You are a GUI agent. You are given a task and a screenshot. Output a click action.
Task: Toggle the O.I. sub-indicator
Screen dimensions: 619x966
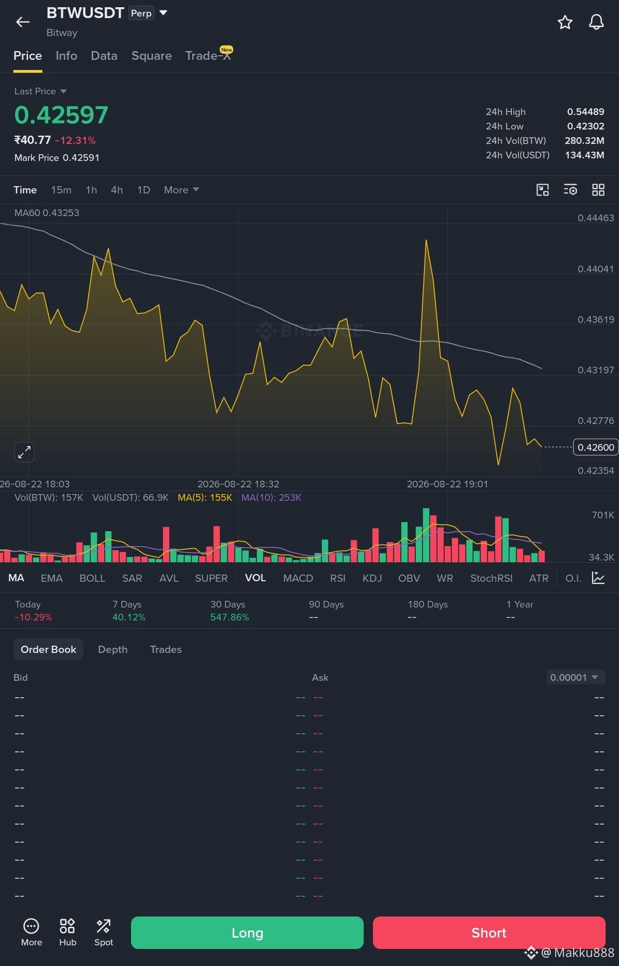(573, 578)
